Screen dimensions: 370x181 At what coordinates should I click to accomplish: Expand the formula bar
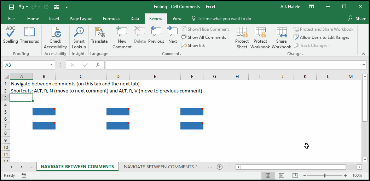pyautogui.click(x=364, y=65)
